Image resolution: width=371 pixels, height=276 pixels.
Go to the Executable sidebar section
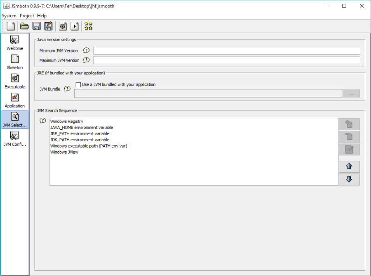15,81
